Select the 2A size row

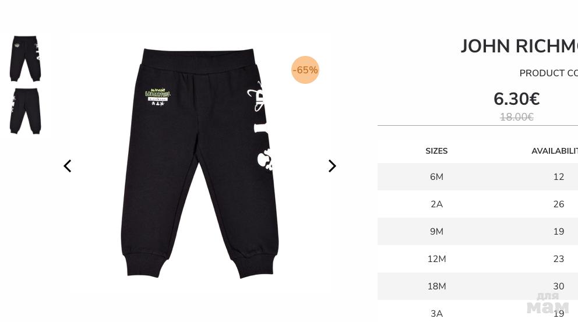click(x=478, y=204)
